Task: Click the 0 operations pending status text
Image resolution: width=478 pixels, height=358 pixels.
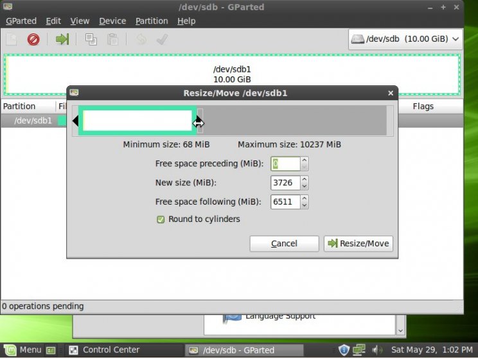Action: coord(42,306)
